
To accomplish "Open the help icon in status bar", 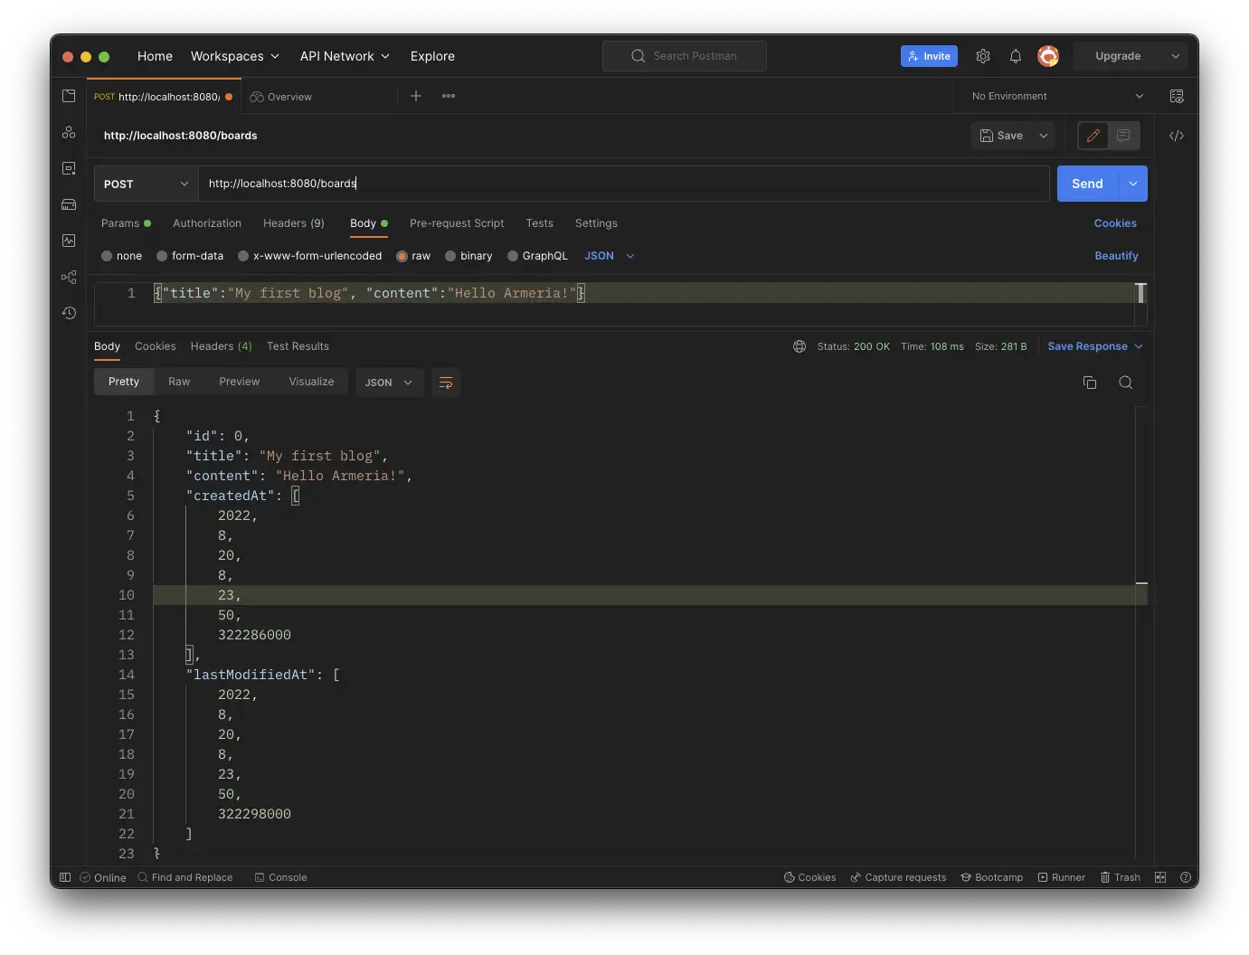I will coord(1186,877).
